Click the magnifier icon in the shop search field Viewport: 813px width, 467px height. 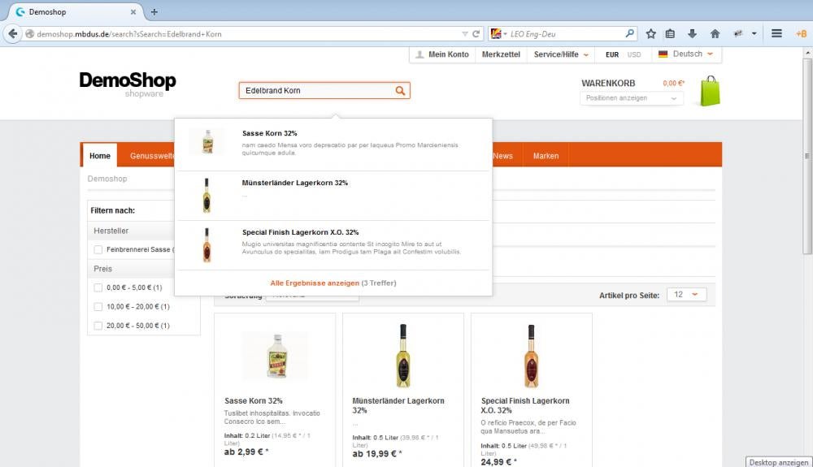(x=400, y=91)
